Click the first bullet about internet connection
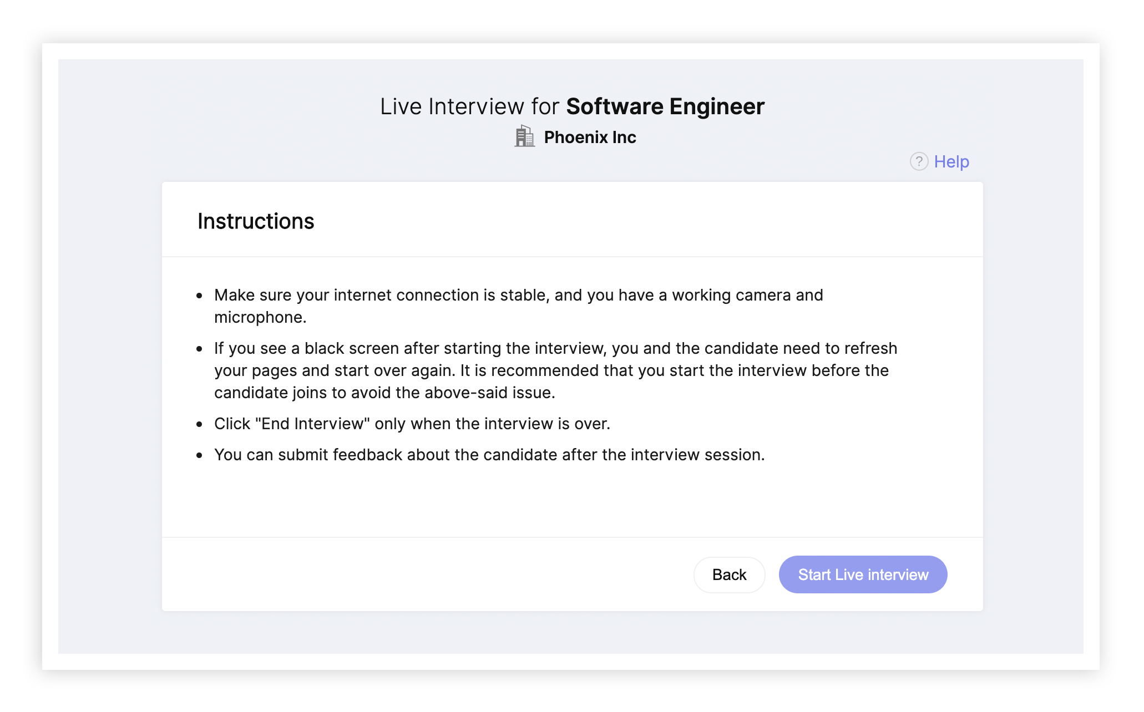The width and height of the screenshot is (1144, 712). [518, 306]
